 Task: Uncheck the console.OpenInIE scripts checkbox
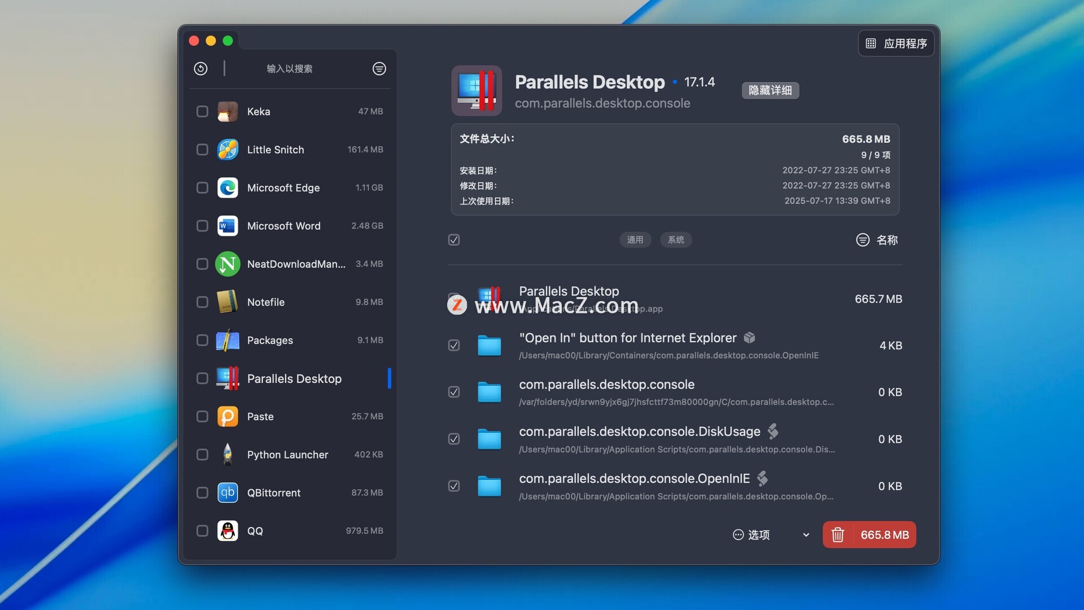coord(454,486)
